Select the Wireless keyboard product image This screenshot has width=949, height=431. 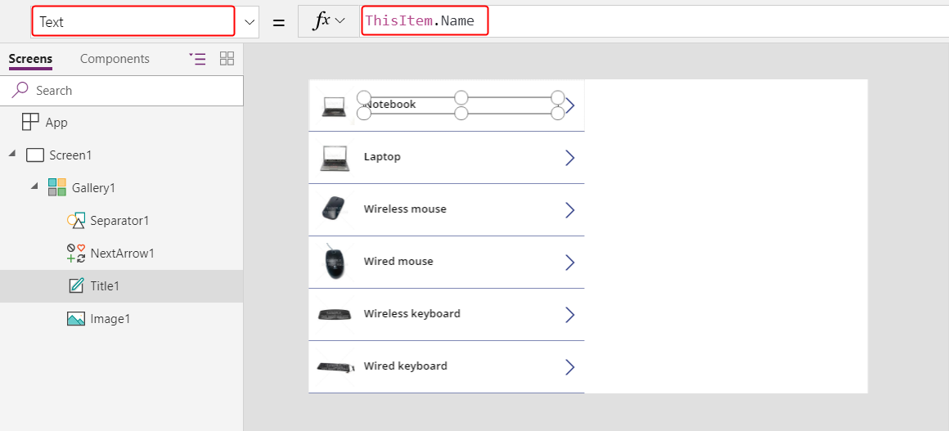(x=334, y=315)
